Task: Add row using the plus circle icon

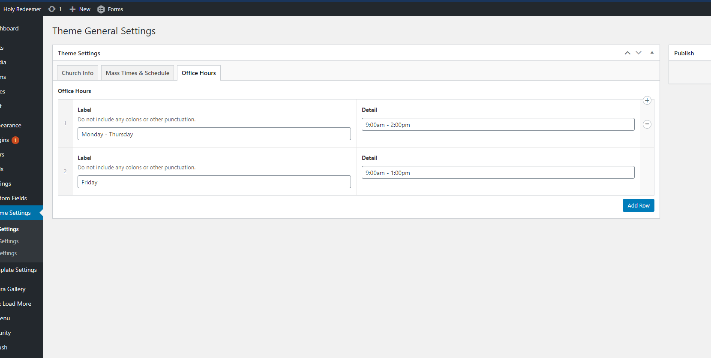Action: pos(647,100)
